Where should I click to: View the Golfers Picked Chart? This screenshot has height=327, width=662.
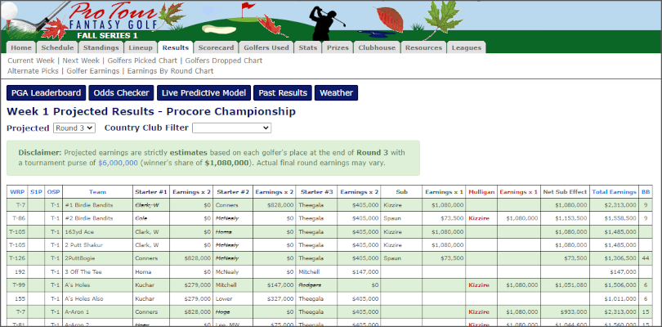(x=142, y=60)
